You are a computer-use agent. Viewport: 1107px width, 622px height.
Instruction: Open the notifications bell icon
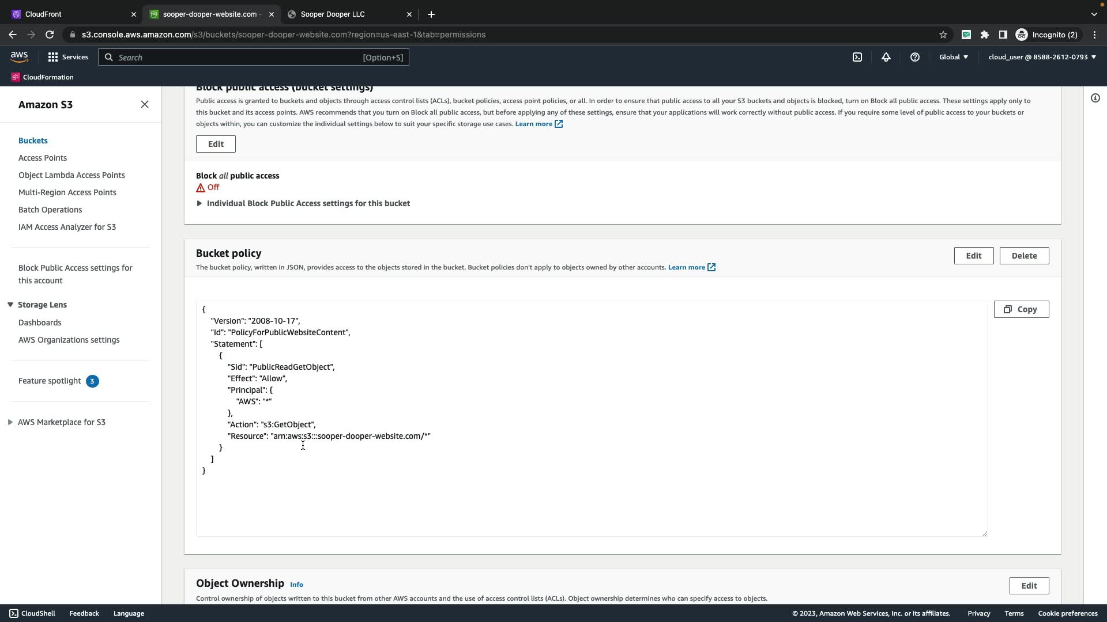886,57
